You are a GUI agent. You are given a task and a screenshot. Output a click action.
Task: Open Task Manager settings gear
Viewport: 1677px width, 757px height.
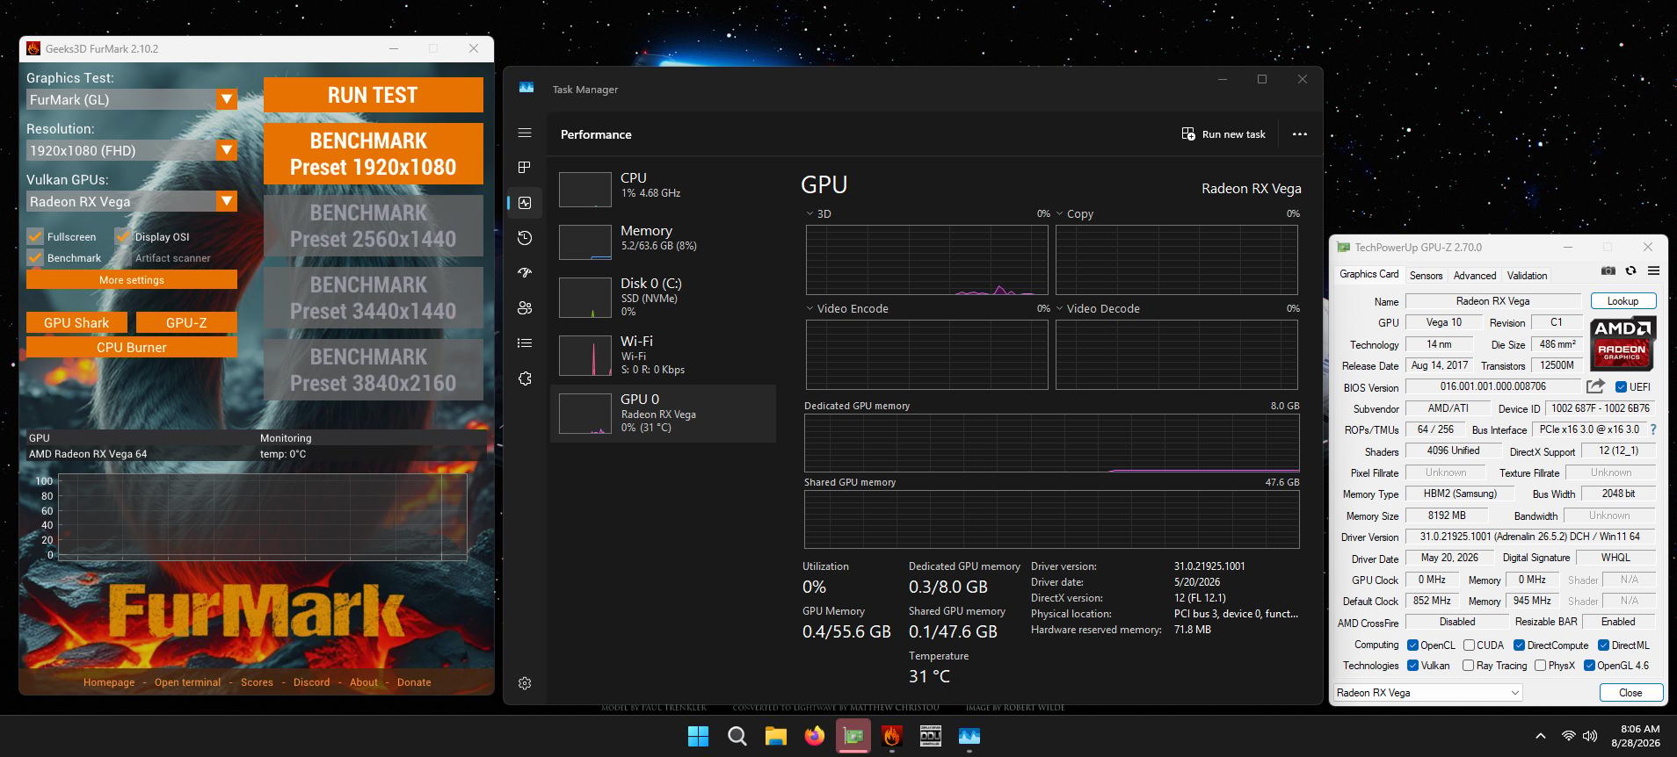coord(525,683)
